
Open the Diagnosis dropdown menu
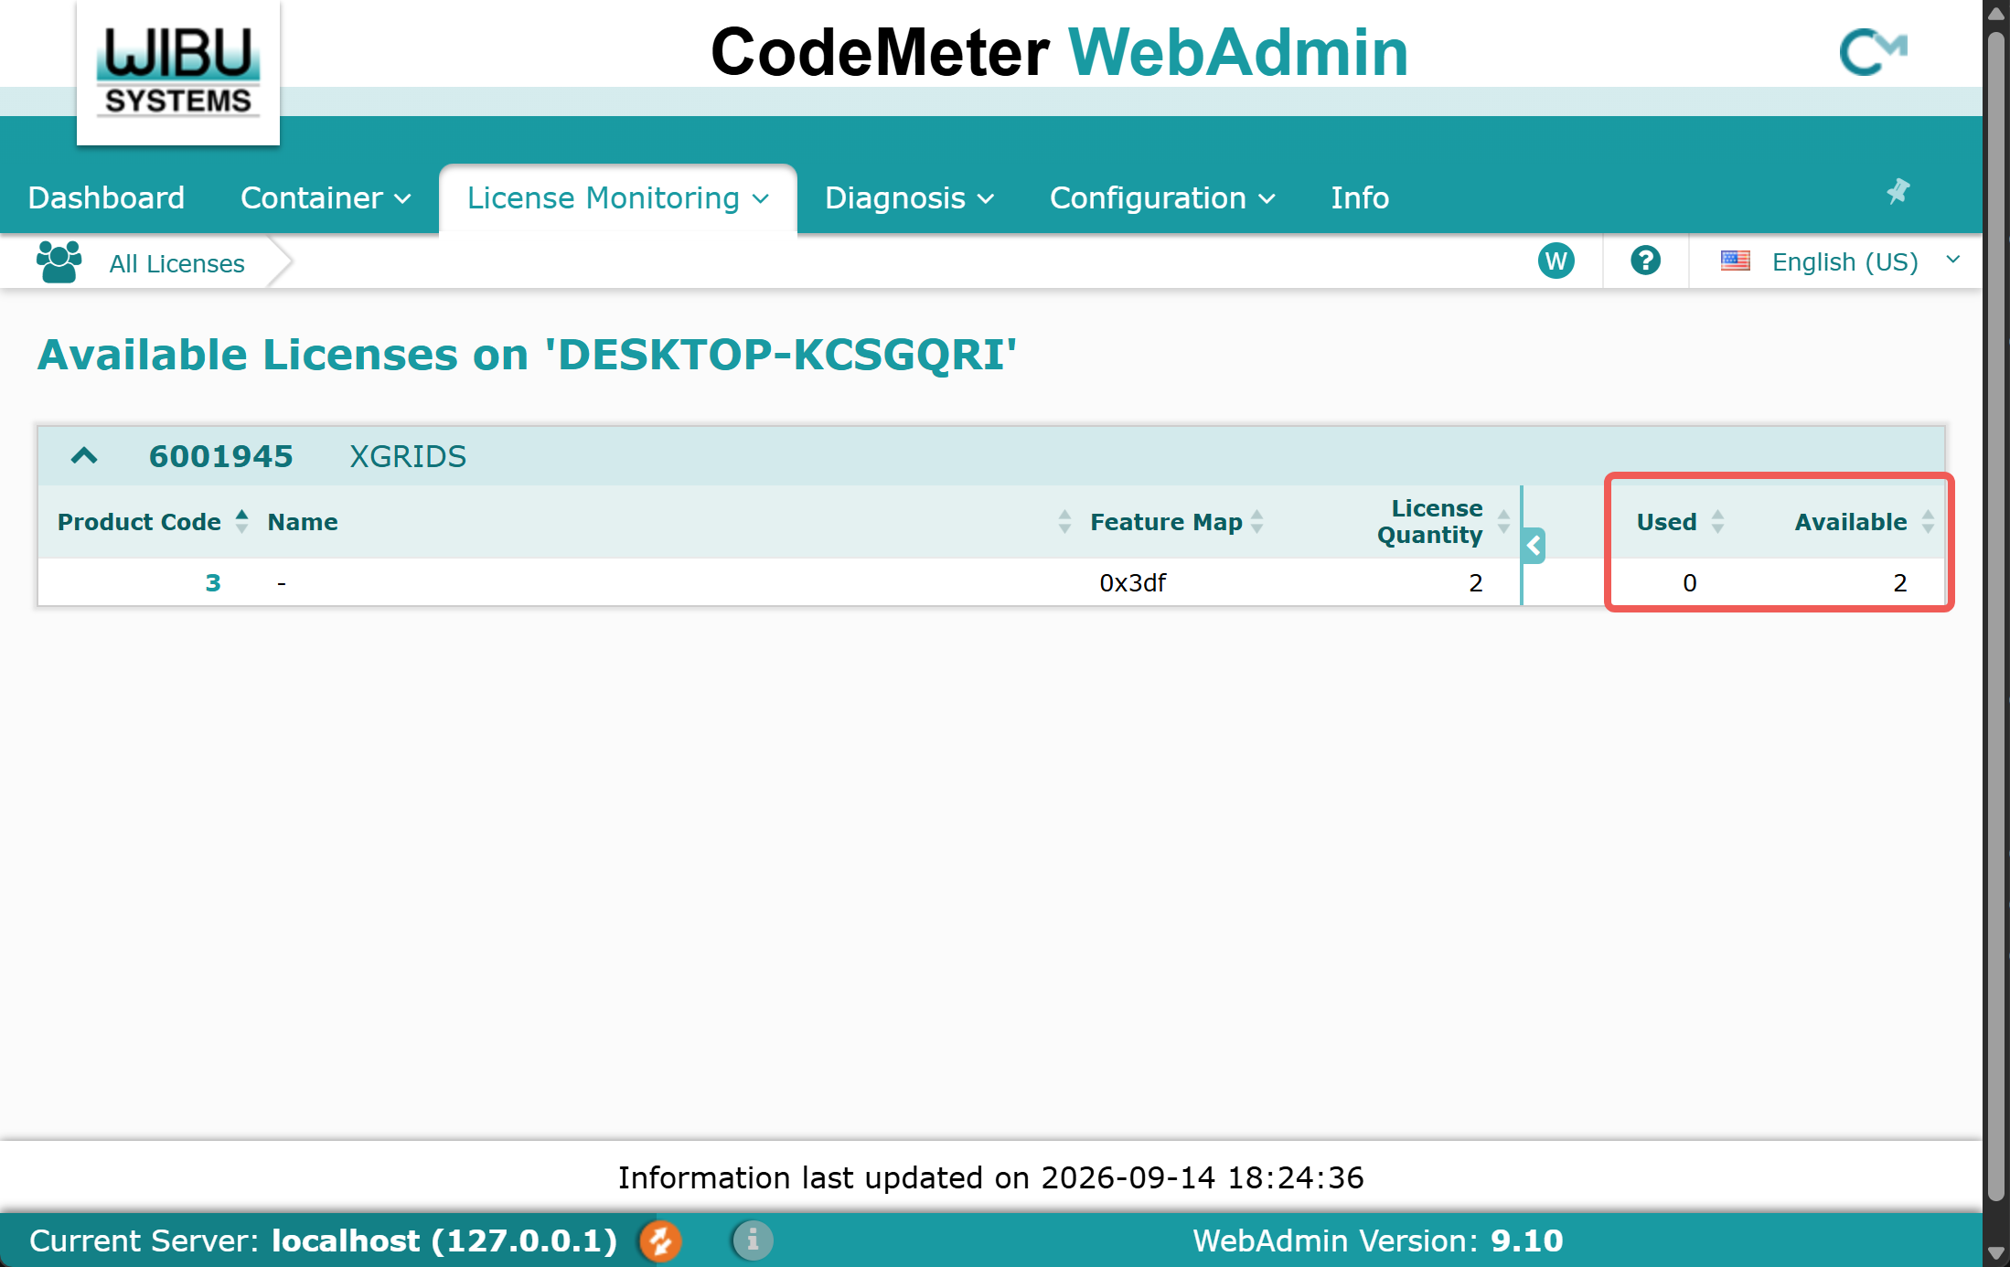(909, 197)
